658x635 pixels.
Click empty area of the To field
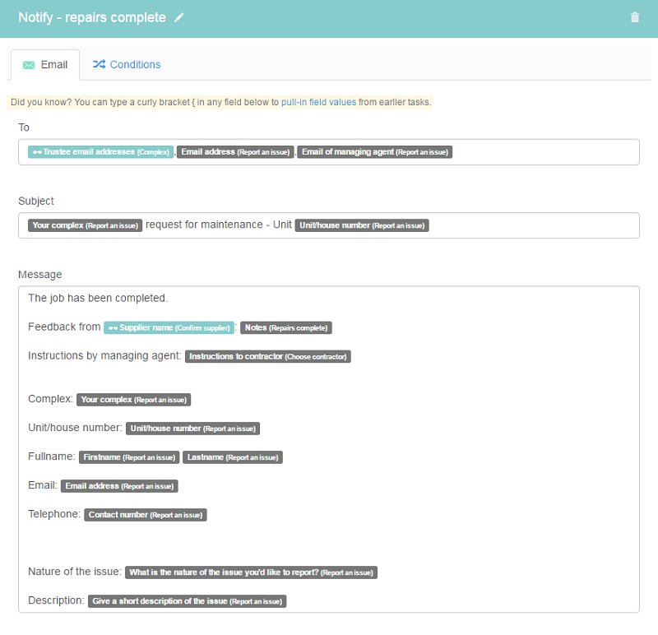click(x=545, y=152)
